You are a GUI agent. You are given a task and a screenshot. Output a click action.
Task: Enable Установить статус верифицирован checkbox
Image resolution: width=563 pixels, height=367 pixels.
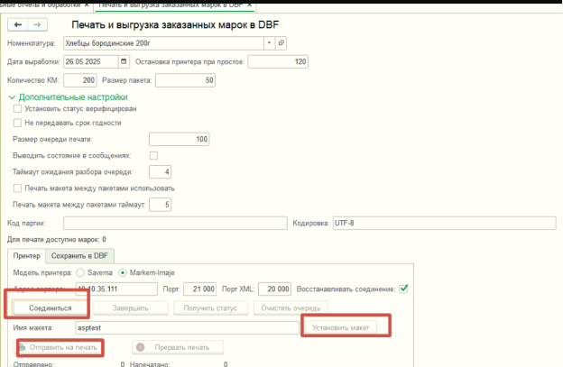(17, 109)
